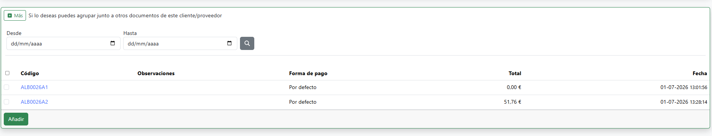Image resolution: width=712 pixels, height=136 pixels.
Task: Sort by the Observaciones column header
Action: click(156, 73)
